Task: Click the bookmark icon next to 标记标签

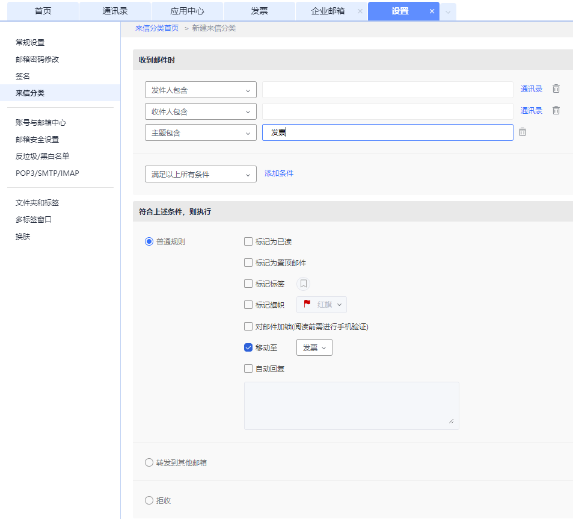Action: click(302, 284)
